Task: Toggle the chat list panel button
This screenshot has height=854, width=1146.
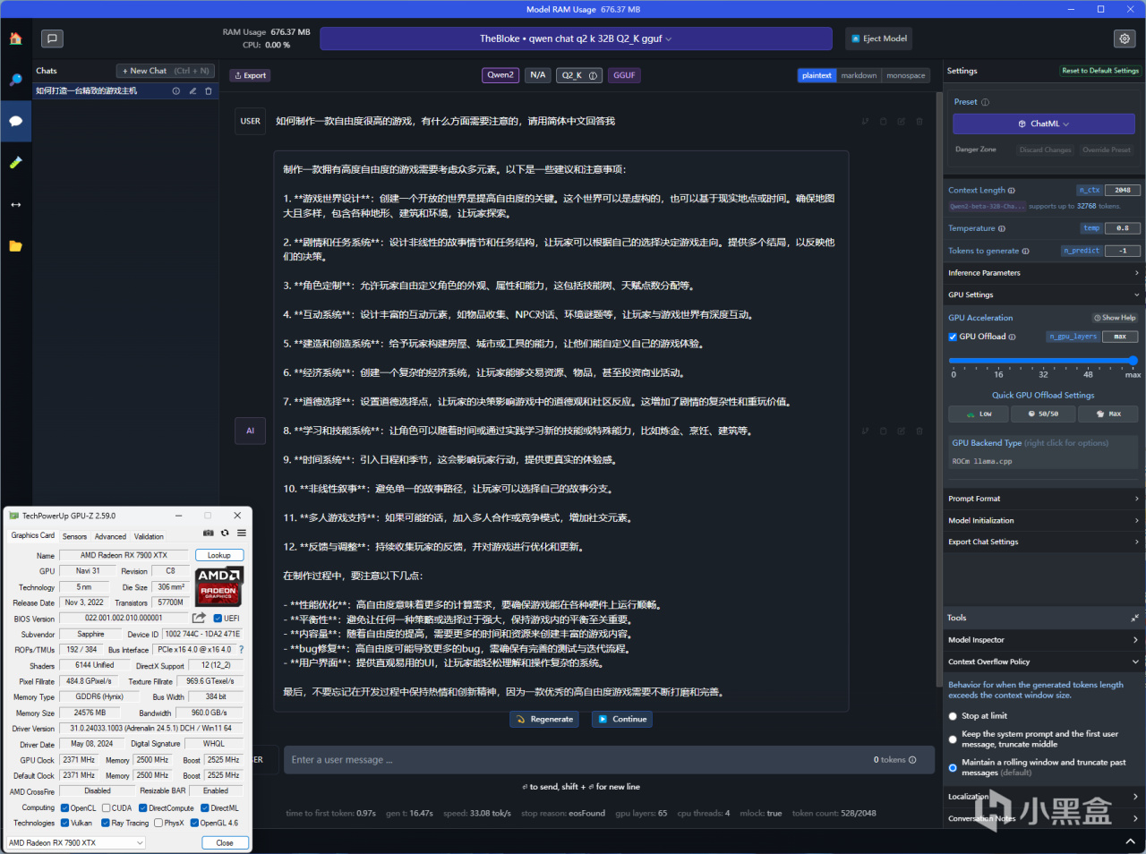Action: click(52, 38)
